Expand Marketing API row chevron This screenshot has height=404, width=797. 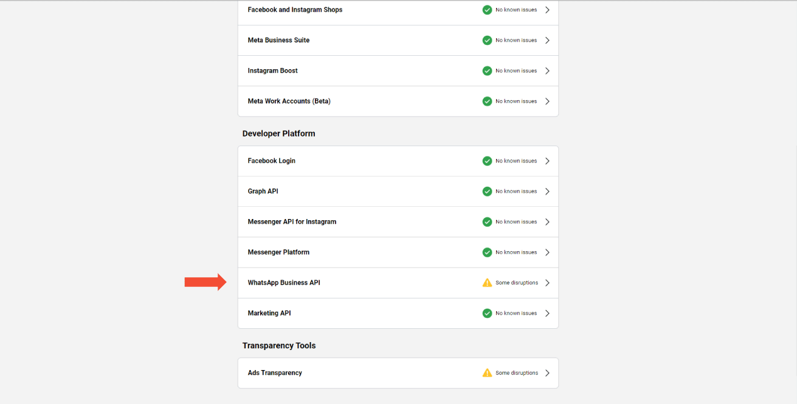pos(547,313)
